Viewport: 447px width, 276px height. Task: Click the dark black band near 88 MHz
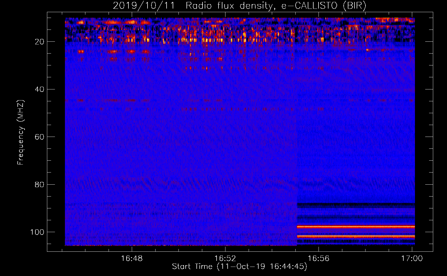pyautogui.click(x=356, y=205)
